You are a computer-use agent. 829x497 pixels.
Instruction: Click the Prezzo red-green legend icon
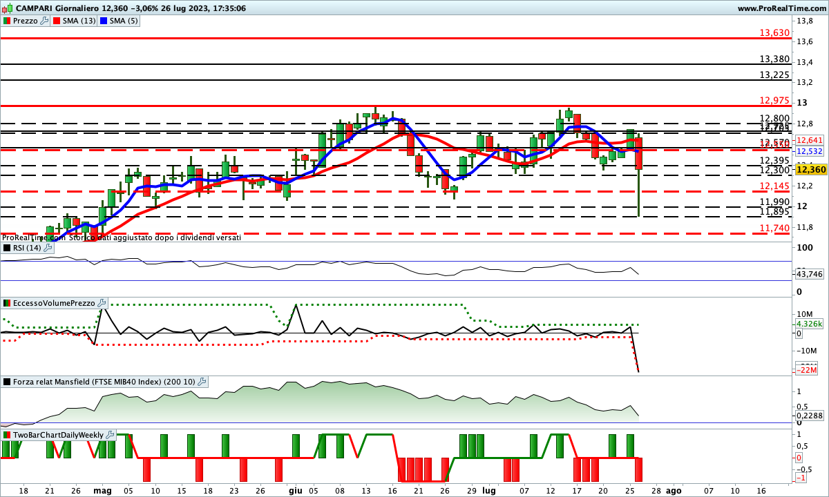(x=7, y=21)
